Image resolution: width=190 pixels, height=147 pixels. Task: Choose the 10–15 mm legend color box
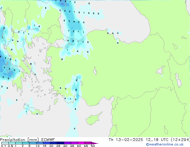pos(40,143)
